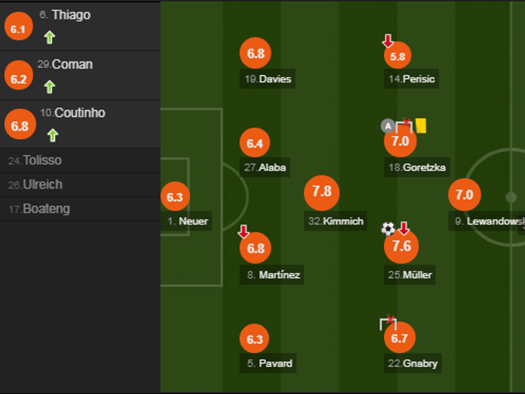The image size is (525, 394).
Task: Open Neuer's 6.3 rating badge
Action: 175,197
